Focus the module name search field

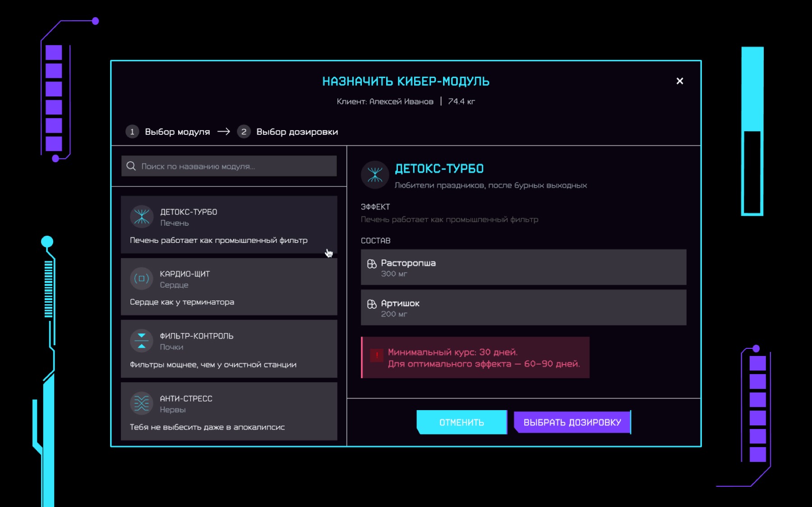(229, 166)
